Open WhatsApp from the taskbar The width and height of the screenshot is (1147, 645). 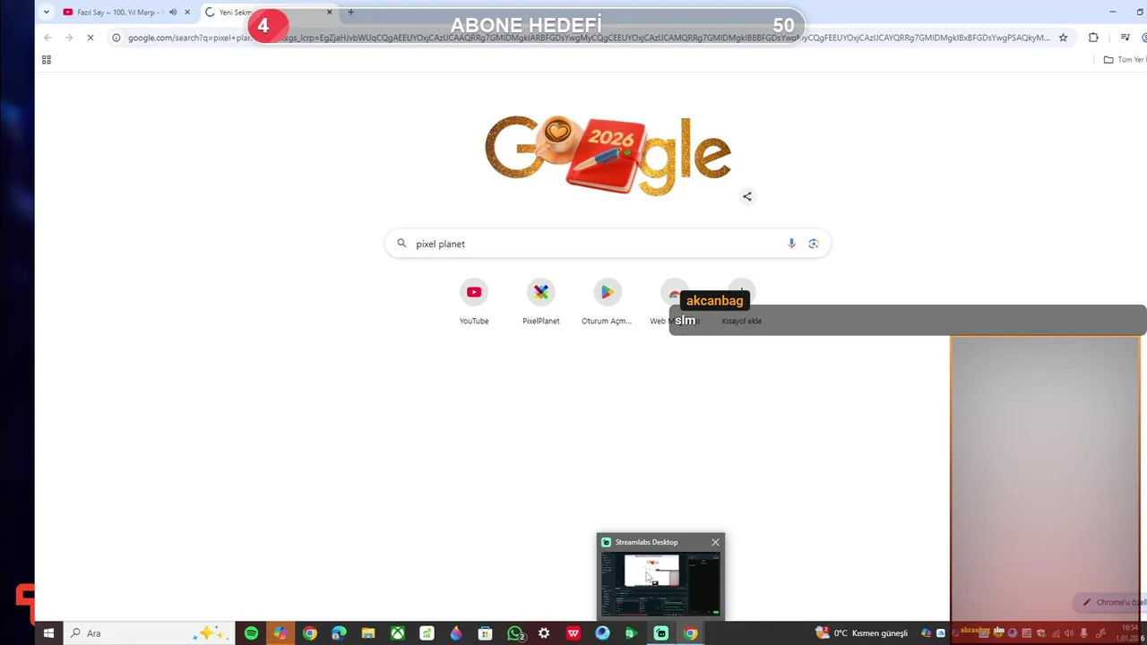[x=515, y=633]
